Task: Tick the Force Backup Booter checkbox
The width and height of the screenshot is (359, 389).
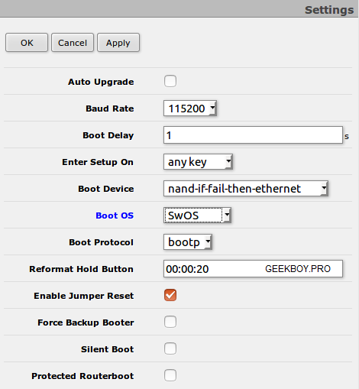Action: click(x=170, y=322)
